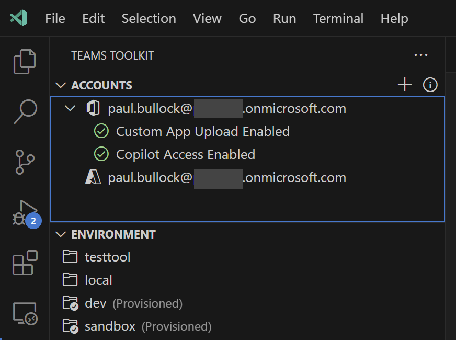Collapse the signed-in Microsoft 365 account
Screen dimensions: 456x340
71,108
